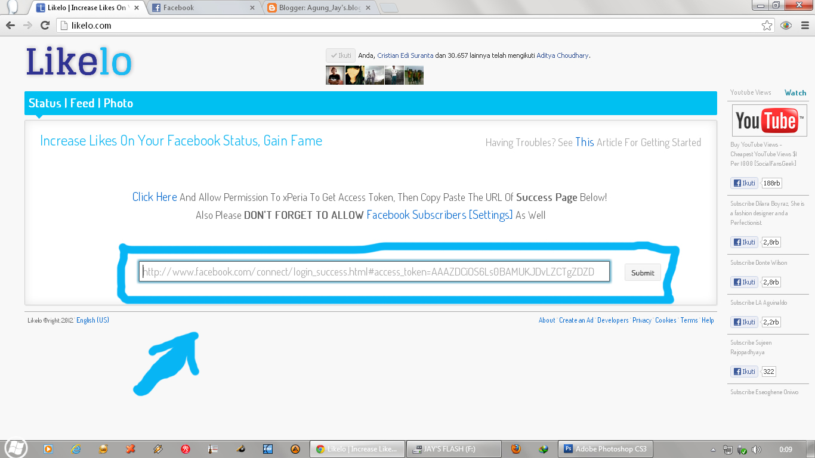Click the browser back arrow
Image resolution: width=815 pixels, height=458 pixels.
click(10, 26)
